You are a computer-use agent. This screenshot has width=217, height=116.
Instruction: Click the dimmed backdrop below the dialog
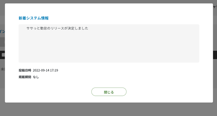point(109,109)
